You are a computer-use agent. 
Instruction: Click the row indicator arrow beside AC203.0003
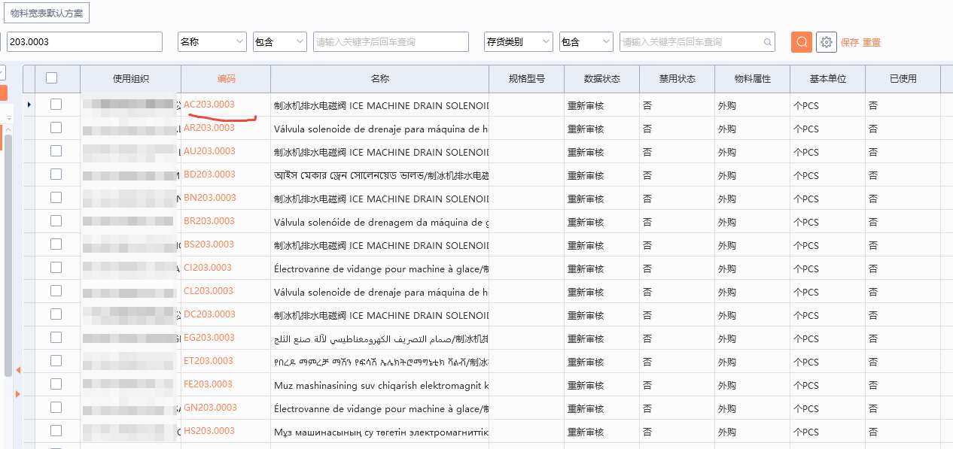29,105
